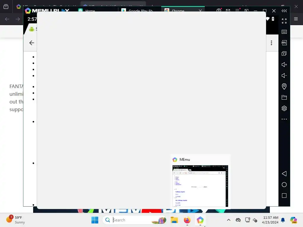
Task: Open notifications bell in the taskbar
Action: click(283, 220)
